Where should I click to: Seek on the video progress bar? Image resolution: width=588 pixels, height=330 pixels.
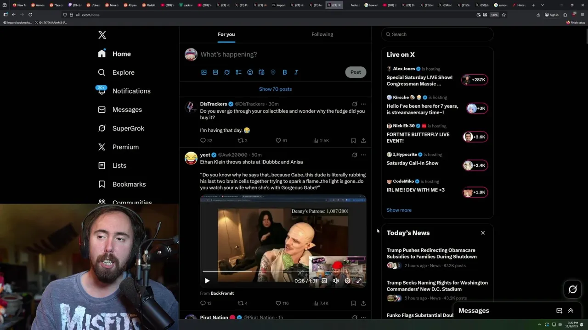tap(283, 271)
